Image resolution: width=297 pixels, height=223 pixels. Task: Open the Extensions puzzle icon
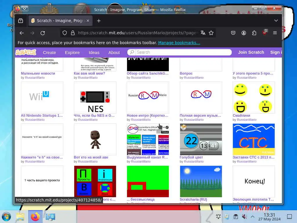tap(254, 33)
